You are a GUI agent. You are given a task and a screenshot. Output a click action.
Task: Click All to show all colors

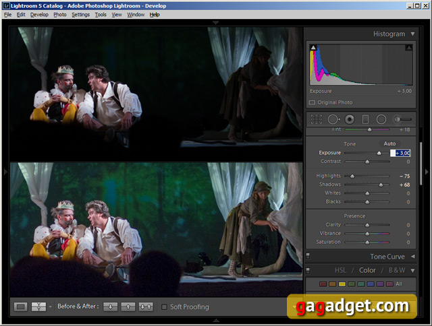pos(399,284)
